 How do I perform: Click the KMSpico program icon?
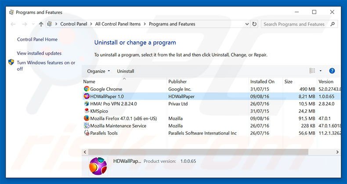(87, 111)
